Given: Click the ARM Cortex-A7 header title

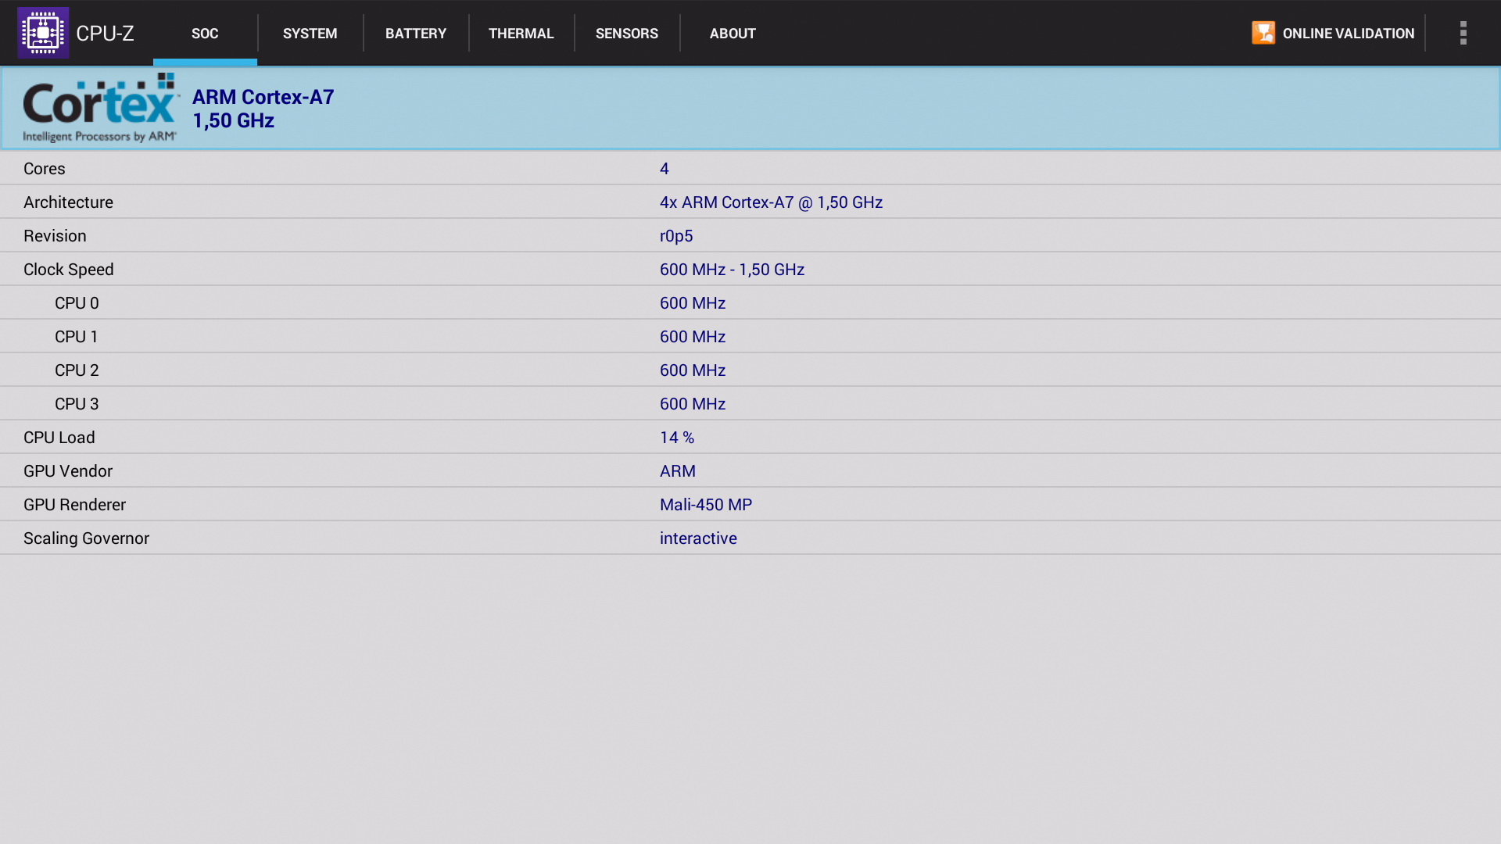Looking at the screenshot, I should point(263,97).
